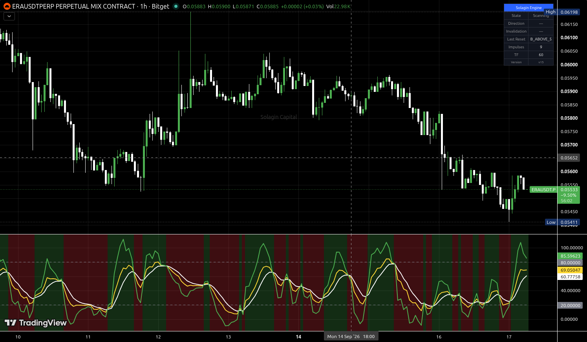The width and height of the screenshot is (587, 342).
Task: Click the 100.00000 indicator axis label
Action: (x=572, y=248)
